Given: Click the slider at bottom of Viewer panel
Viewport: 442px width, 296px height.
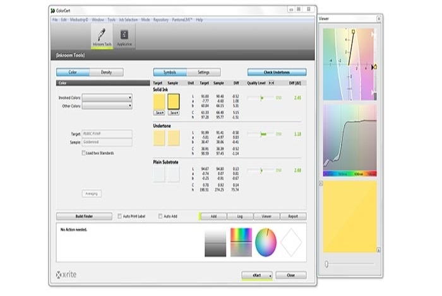Looking at the screenshot, I should [x=350, y=264].
